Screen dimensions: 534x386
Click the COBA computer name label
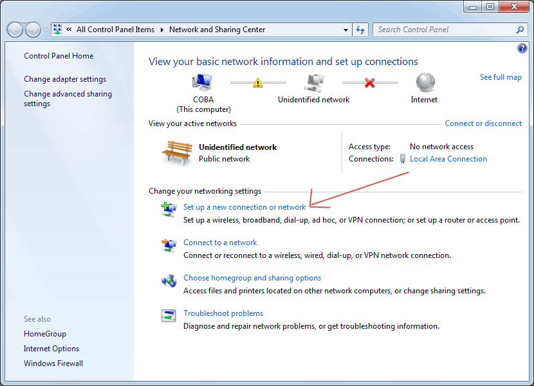(x=203, y=100)
